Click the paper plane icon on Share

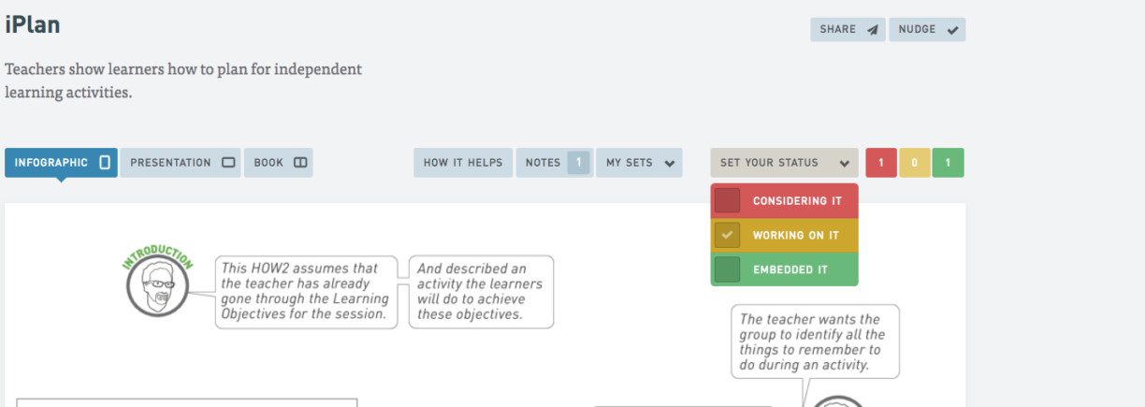click(872, 30)
